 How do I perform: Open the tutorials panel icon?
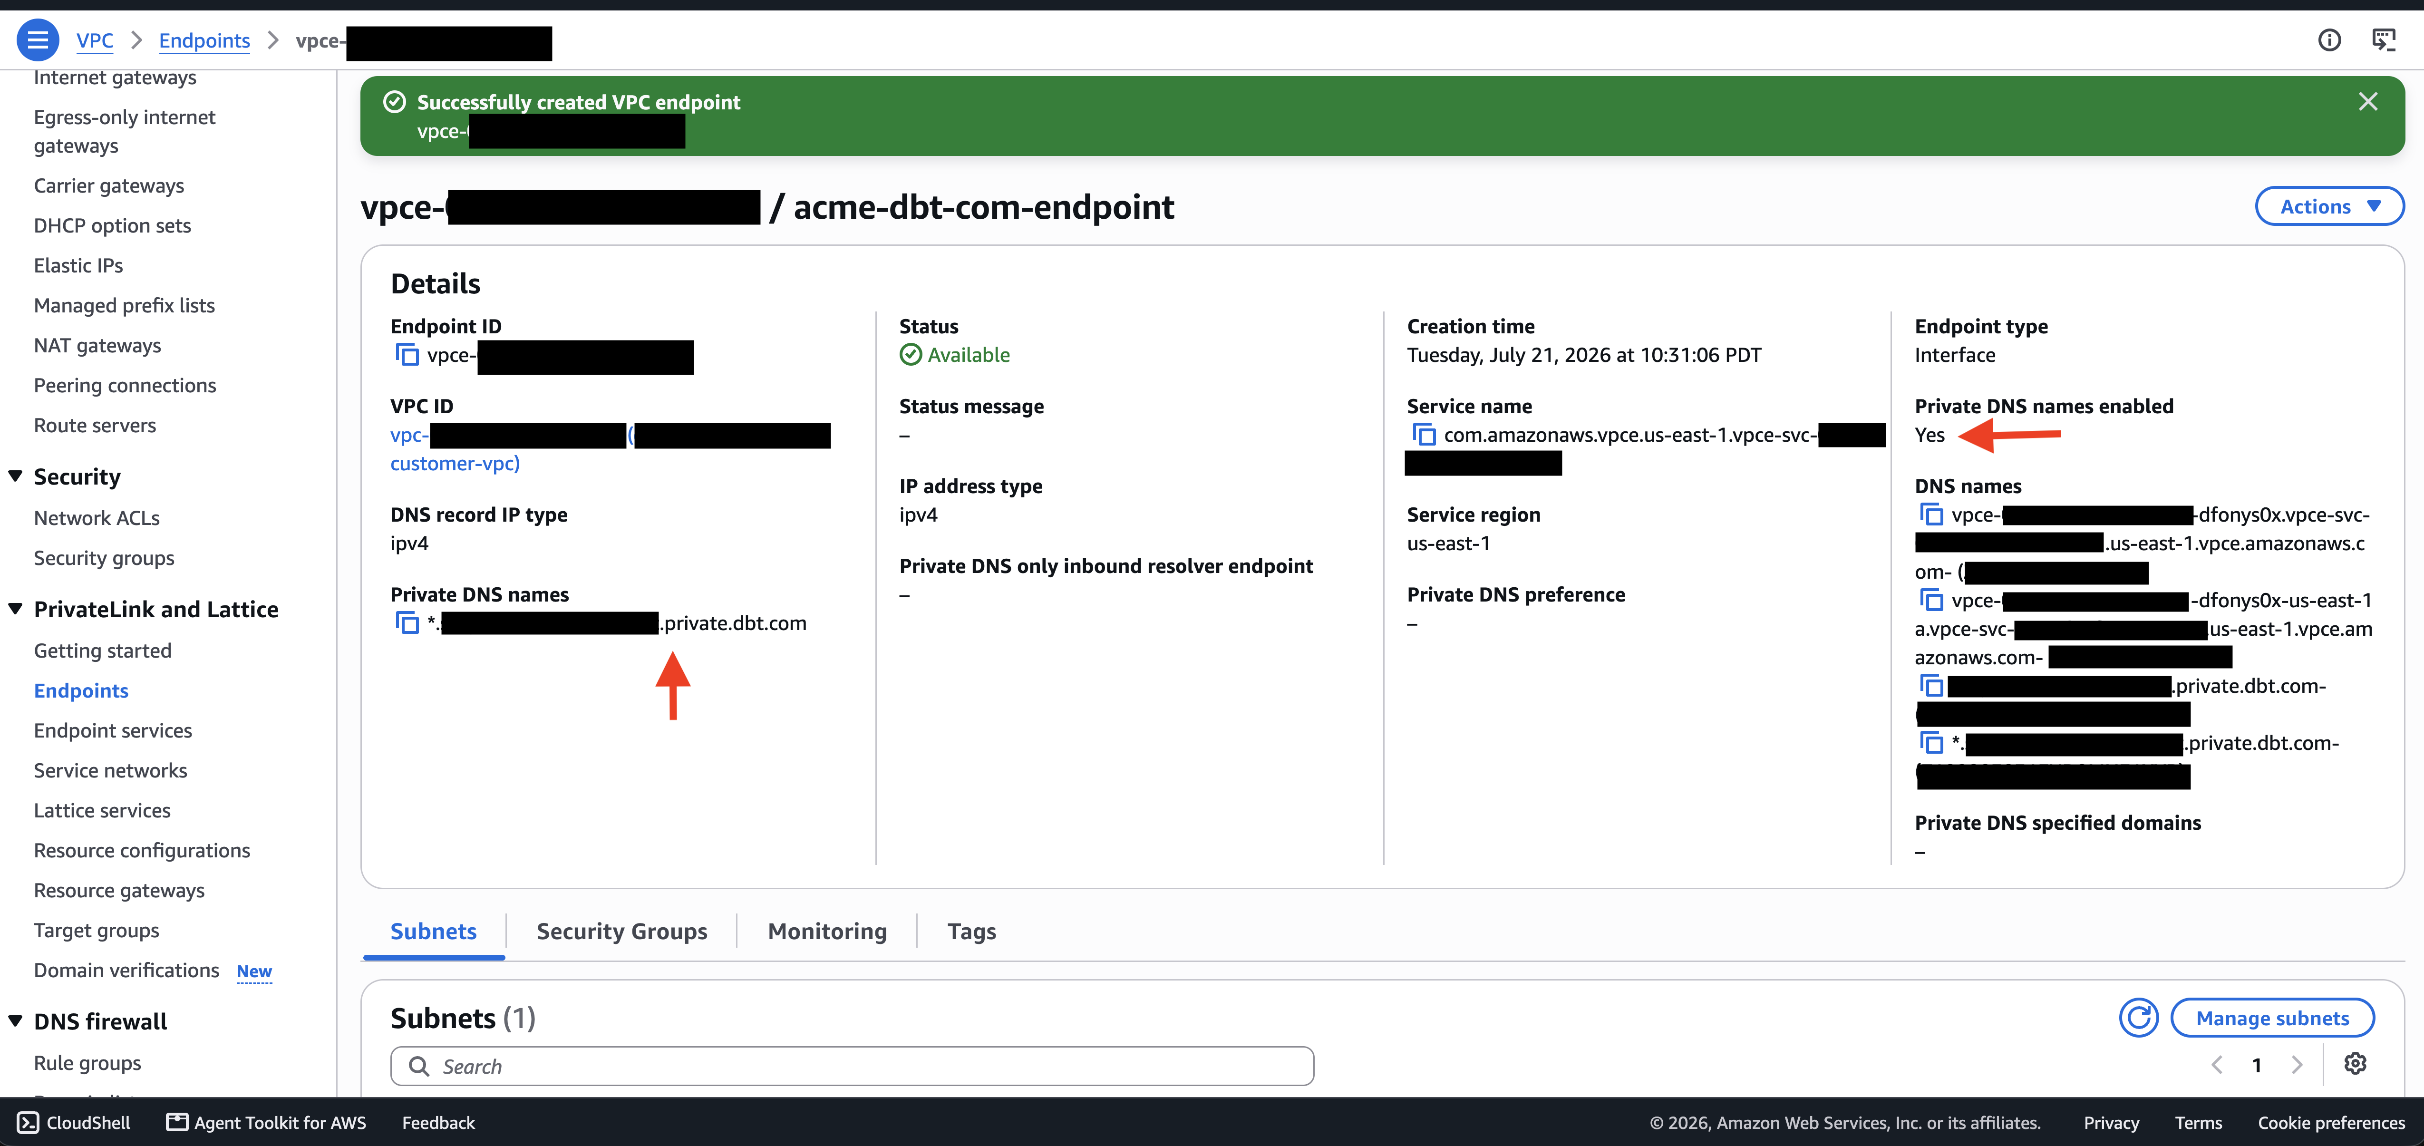[2383, 40]
